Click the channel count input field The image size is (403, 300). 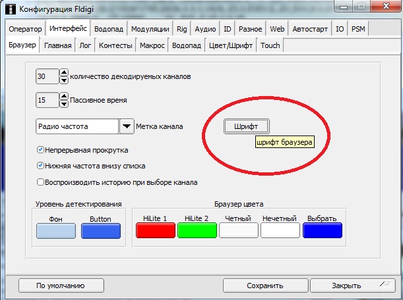[47, 77]
